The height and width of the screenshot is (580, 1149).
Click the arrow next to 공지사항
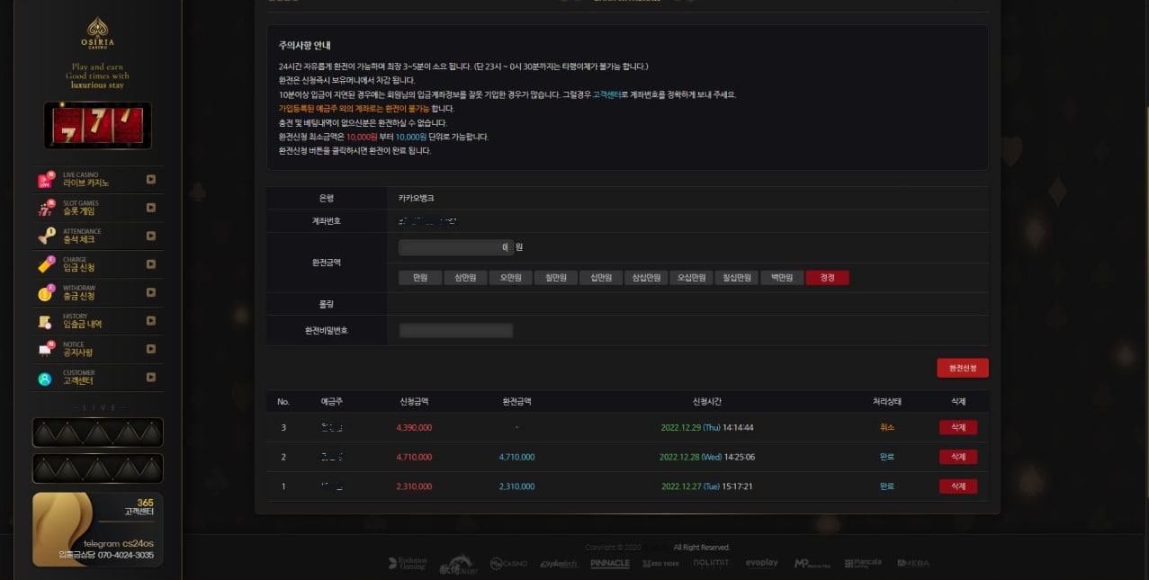(151, 349)
